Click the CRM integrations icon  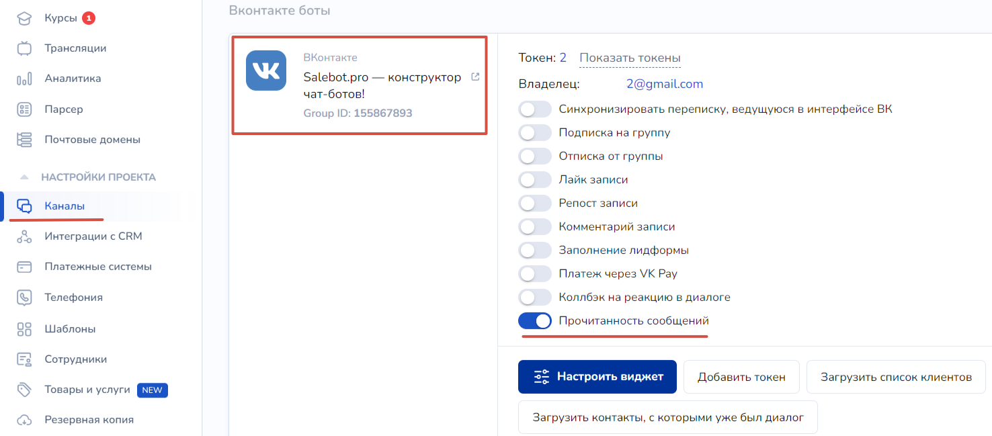tap(24, 236)
